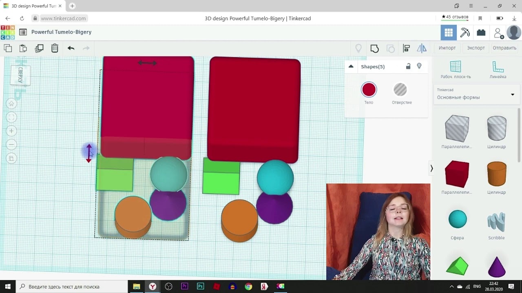Click the Home view button
The height and width of the screenshot is (293, 522).
pyautogui.click(x=11, y=104)
